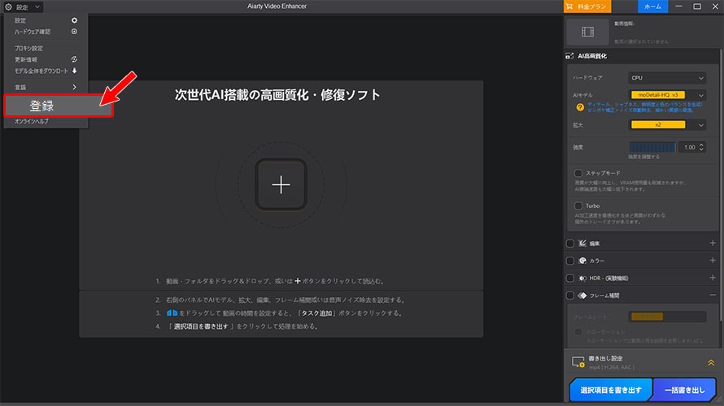724x406 pixels.
Task: Enable the ステップモード checkbox
Action: (x=578, y=173)
